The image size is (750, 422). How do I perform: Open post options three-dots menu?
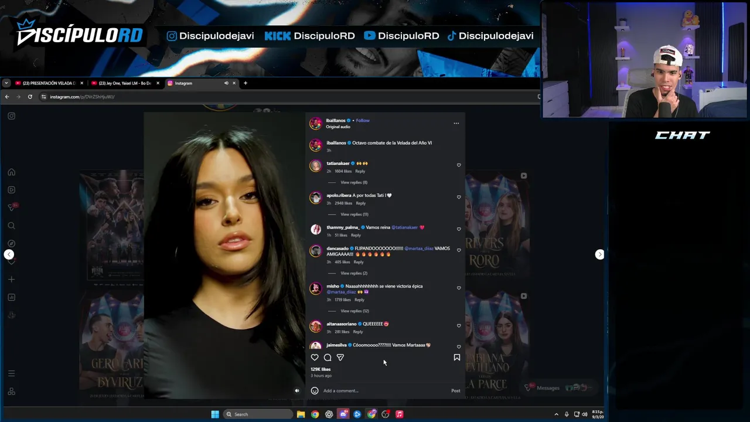[456, 123]
